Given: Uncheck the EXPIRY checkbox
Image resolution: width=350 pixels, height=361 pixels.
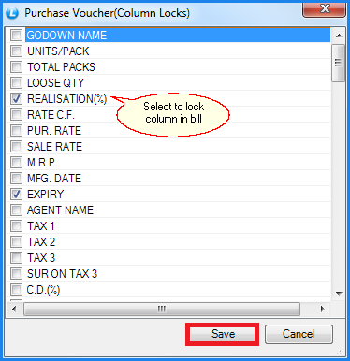Looking at the screenshot, I should tap(16, 195).
